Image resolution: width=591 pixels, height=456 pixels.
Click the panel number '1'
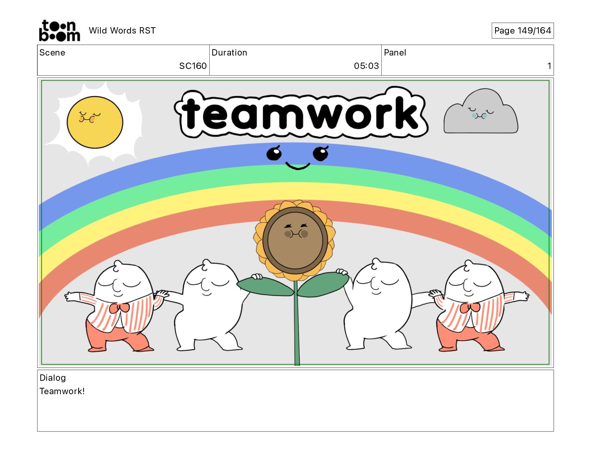tap(549, 66)
